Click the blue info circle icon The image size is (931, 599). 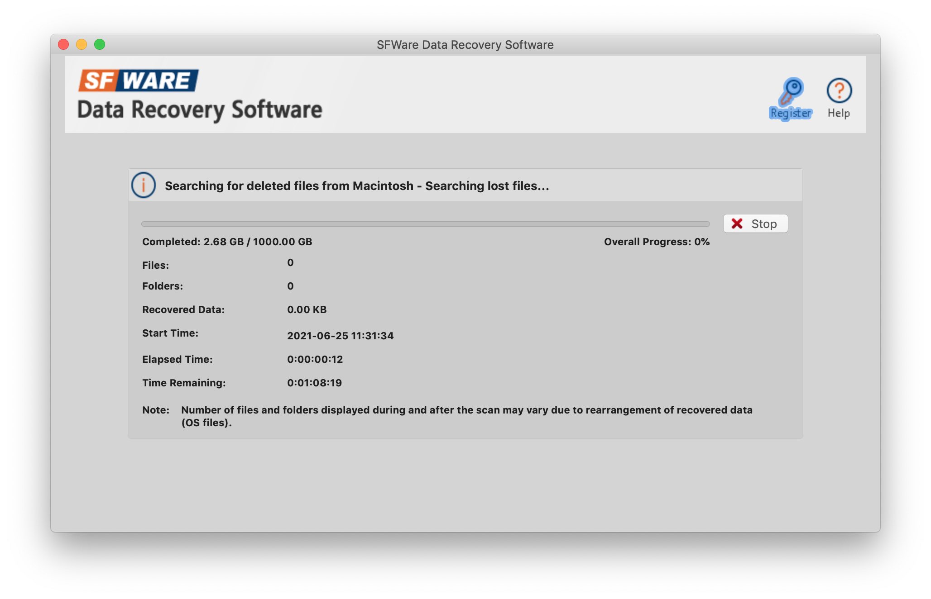click(144, 185)
